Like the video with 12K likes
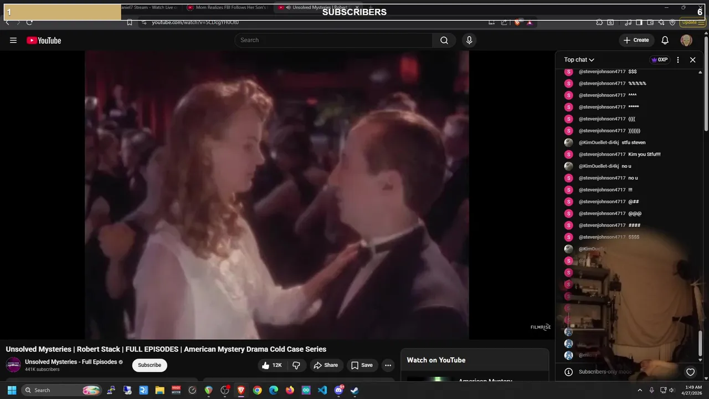Screen dimensions: 709x399 coord(272,365)
